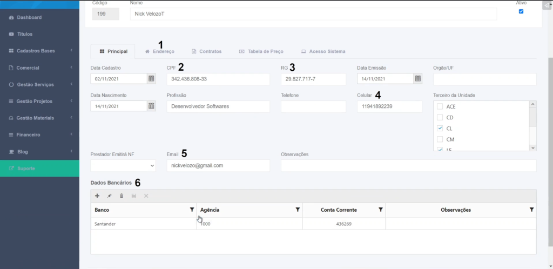Viewport: 553px width, 269px height.
Task: Open the Data Emissão calendar icon
Action: (417, 79)
